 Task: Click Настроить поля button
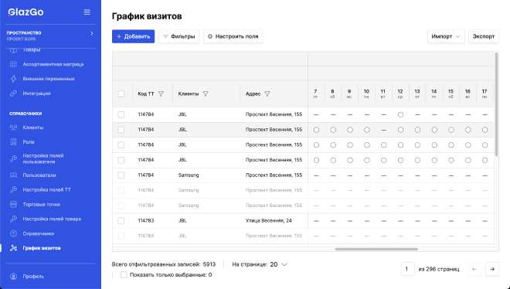pyautogui.click(x=233, y=36)
